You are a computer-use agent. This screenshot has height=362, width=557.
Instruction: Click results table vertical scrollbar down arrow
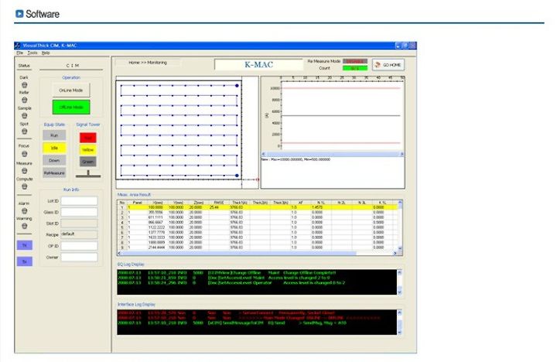click(400, 248)
